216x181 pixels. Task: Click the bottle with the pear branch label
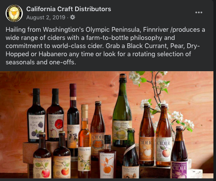tap(85, 141)
